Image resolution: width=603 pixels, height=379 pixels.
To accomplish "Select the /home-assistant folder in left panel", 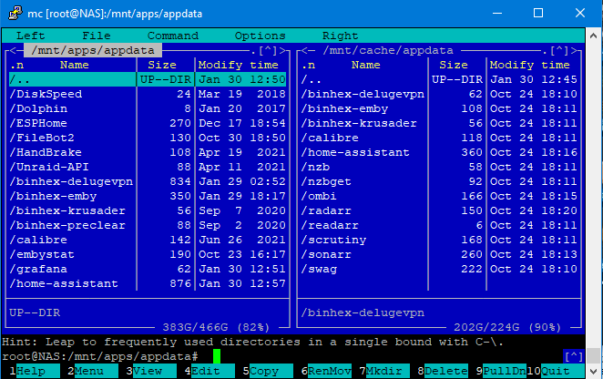I will (x=148, y=283).
